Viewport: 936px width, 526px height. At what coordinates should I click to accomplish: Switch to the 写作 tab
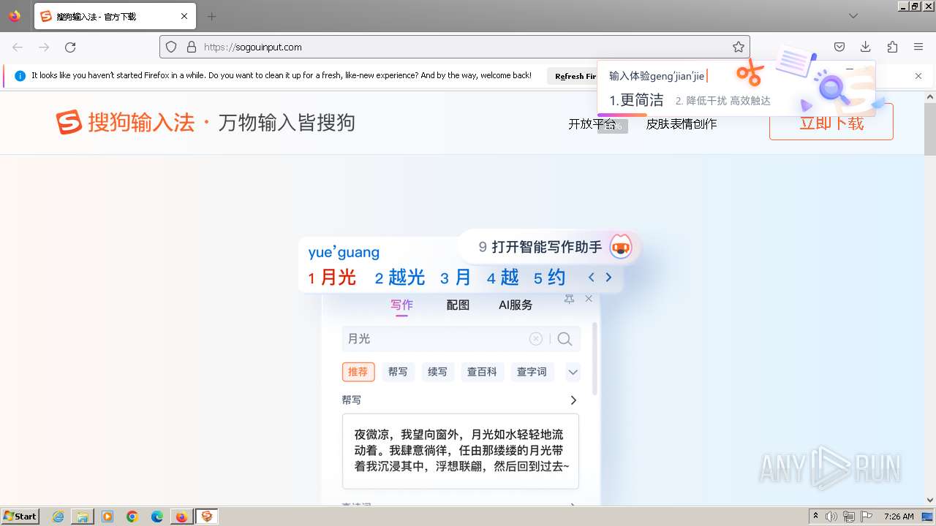(401, 305)
